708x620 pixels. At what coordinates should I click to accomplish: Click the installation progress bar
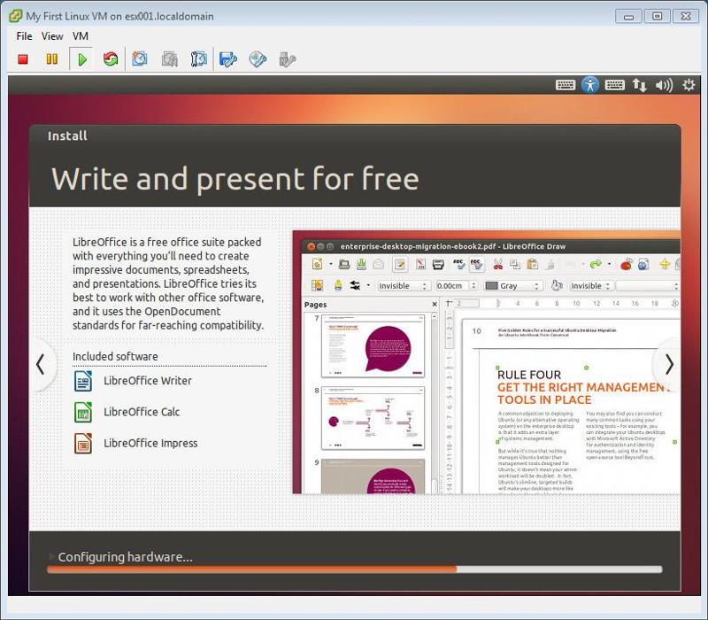355,570
